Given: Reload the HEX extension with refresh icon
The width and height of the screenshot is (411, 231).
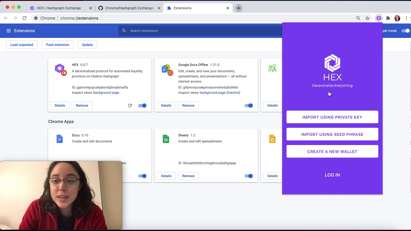Looking at the screenshot, I should 130,106.
